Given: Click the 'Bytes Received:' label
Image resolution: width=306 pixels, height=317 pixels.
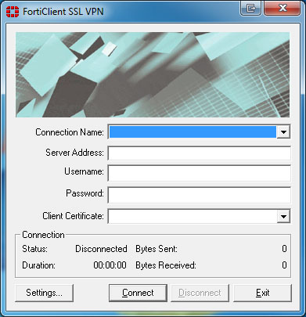Looking at the screenshot, I should point(166,265).
